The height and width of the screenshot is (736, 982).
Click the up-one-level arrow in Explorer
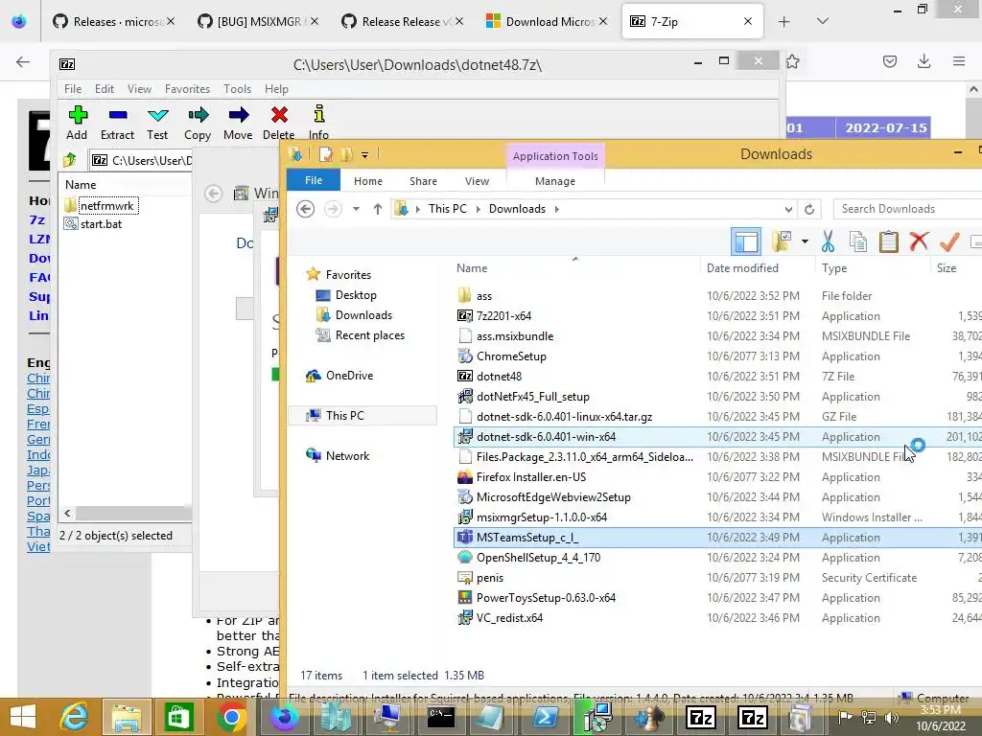(x=378, y=209)
